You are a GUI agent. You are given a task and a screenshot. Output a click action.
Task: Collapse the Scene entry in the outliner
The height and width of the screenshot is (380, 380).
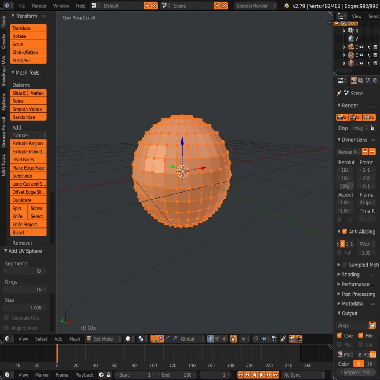(x=337, y=23)
